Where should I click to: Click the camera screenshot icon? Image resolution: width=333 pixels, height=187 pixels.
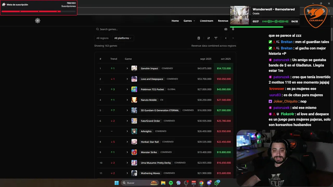point(226,29)
